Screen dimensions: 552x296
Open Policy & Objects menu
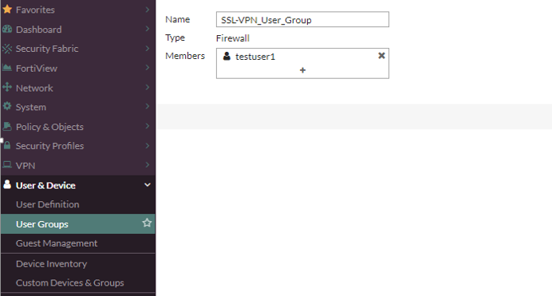pos(78,126)
